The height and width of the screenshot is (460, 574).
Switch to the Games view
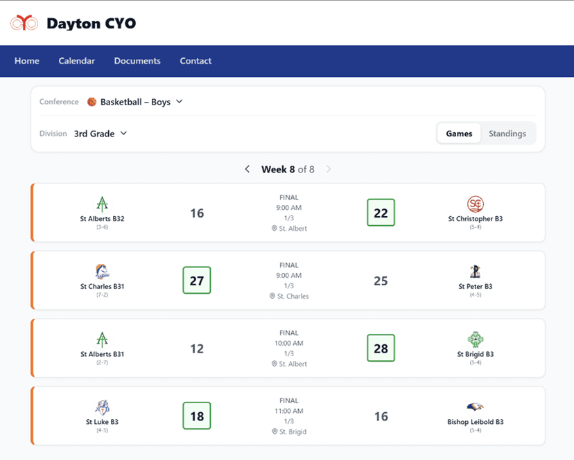click(459, 134)
